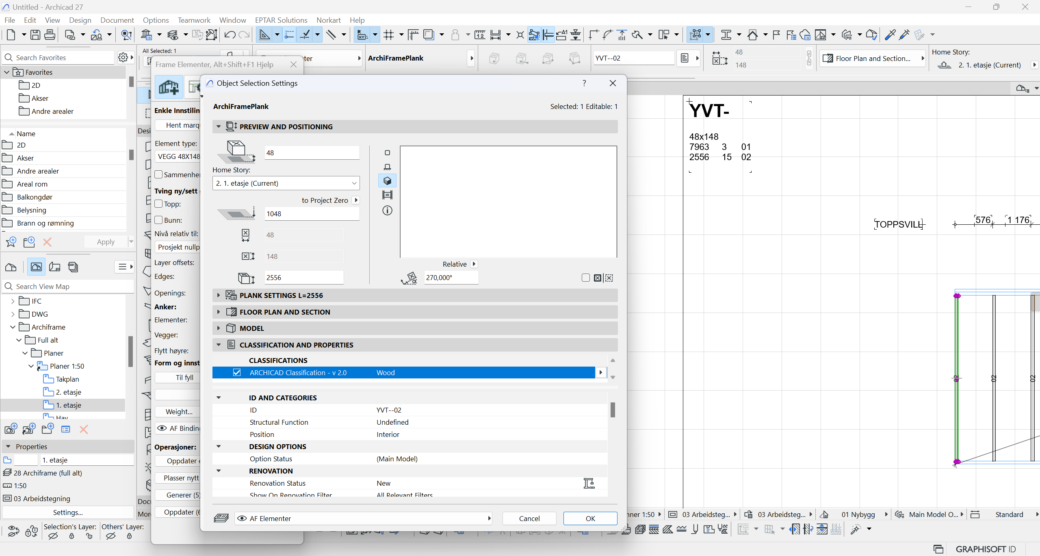
Task: Click the Print icon in toolbar
Action: tap(50, 35)
